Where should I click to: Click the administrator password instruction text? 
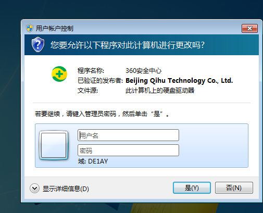point(102,114)
